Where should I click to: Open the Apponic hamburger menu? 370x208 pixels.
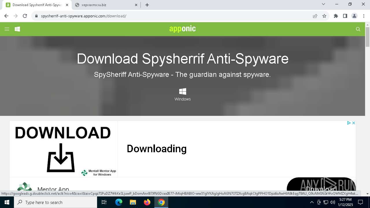tap(7, 29)
